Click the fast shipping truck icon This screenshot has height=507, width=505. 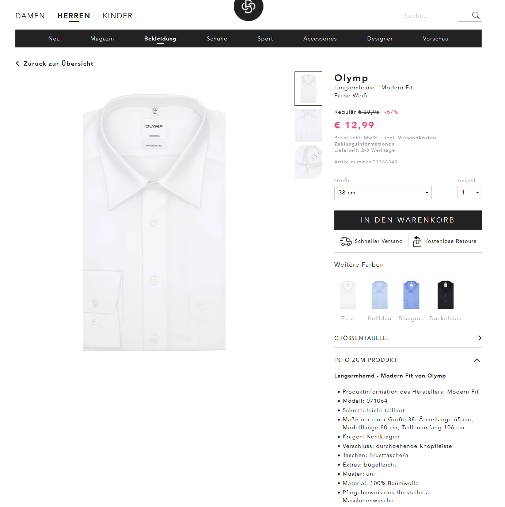click(345, 241)
